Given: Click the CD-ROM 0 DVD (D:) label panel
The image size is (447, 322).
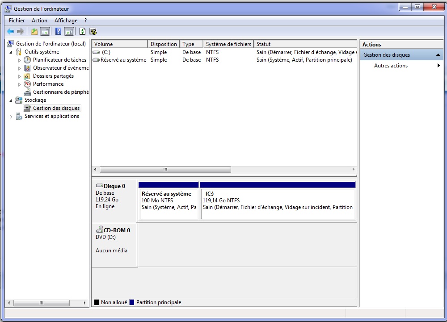Looking at the screenshot, I should point(114,245).
